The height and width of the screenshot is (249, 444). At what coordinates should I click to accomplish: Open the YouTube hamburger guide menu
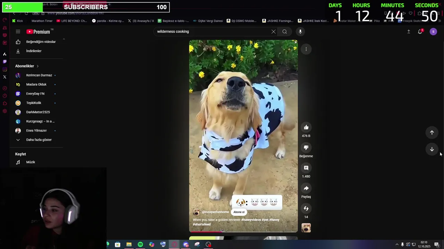click(18, 31)
